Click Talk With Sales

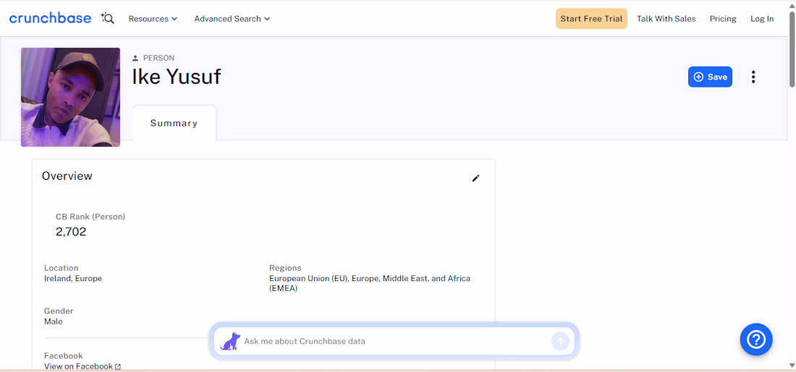tap(666, 19)
